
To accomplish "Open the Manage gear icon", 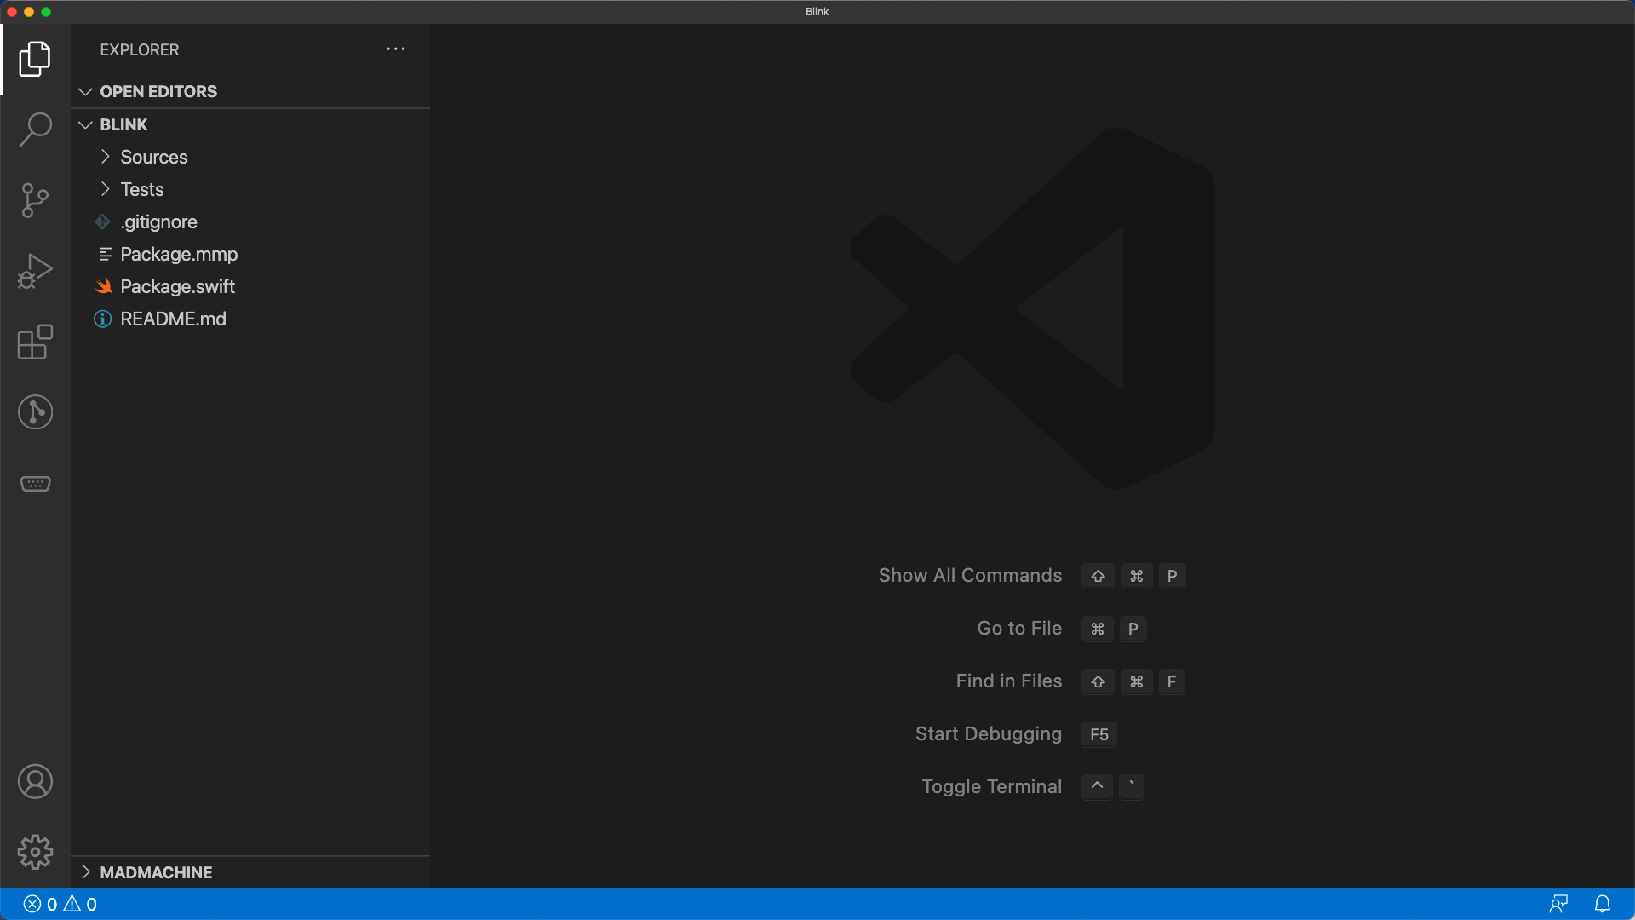I will tap(35, 852).
